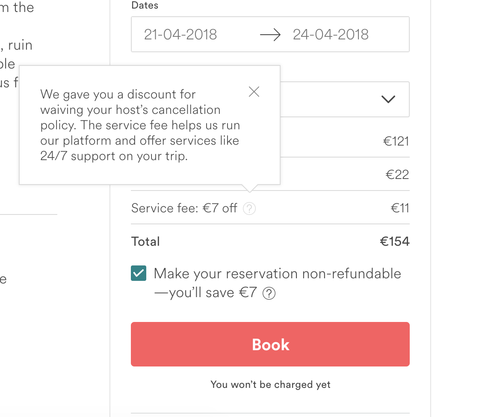Click '24/7 support on your trip' tooltip text

114,156
